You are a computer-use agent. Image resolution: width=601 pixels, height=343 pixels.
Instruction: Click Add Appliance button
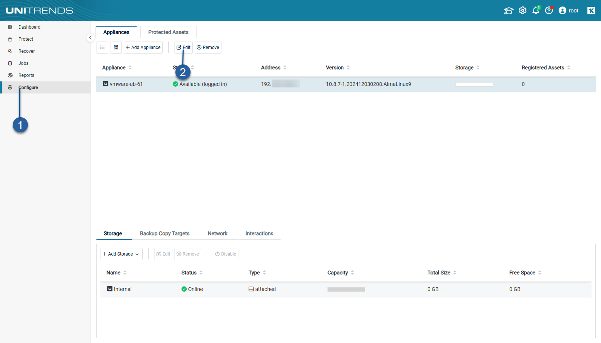143,47
